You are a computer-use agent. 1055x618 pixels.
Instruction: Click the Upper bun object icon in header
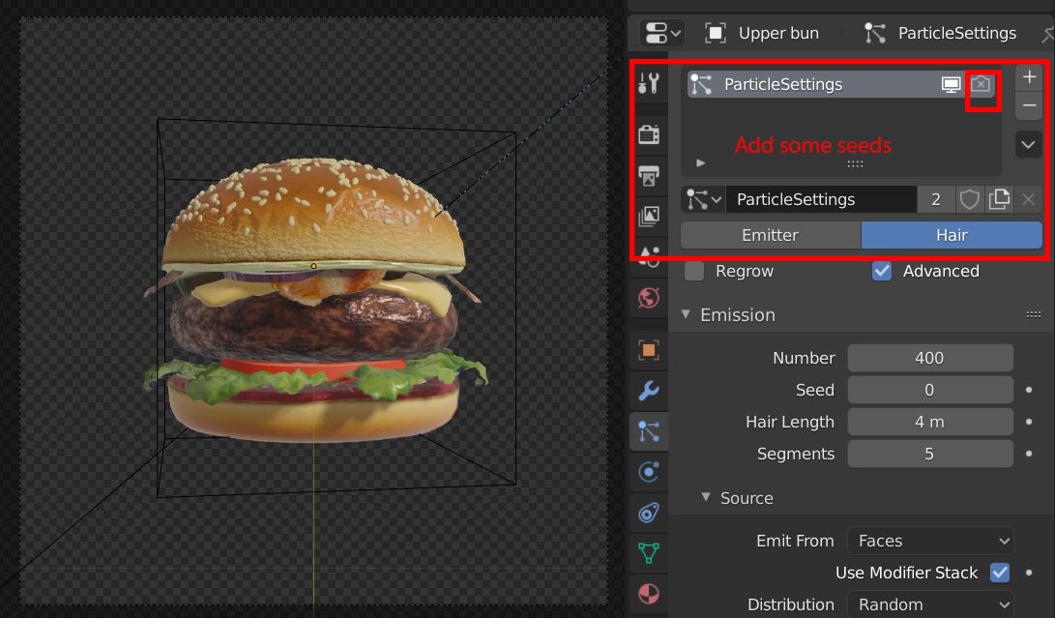point(716,33)
